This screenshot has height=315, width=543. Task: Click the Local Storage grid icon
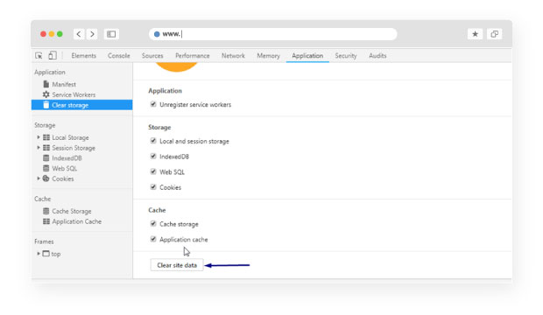(x=46, y=137)
